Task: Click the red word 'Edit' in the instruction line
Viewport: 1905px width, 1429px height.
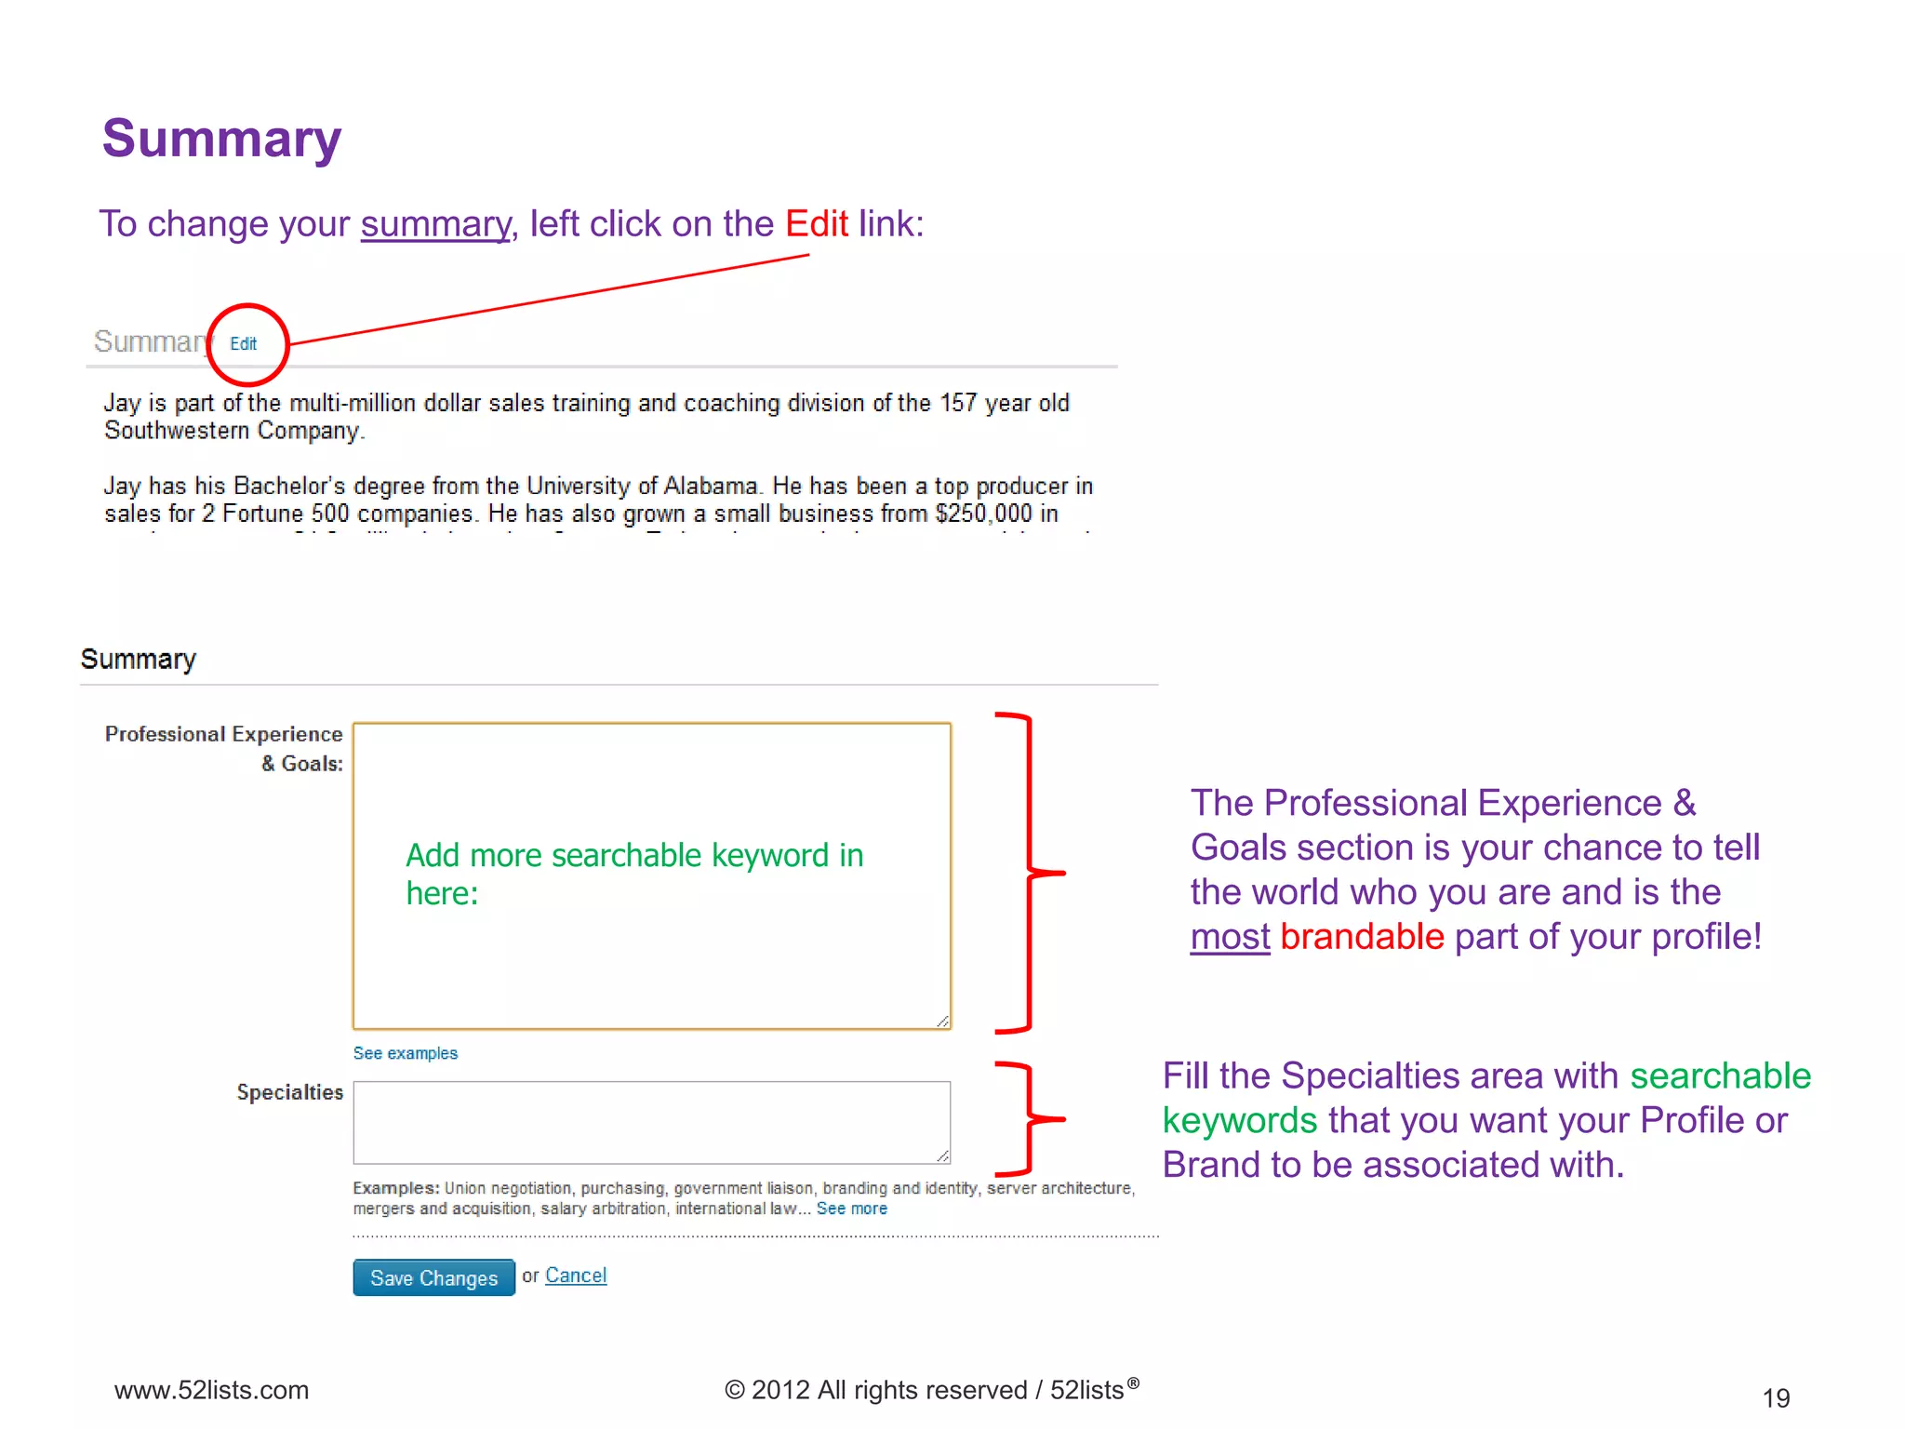Action: pyautogui.click(x=817, y=224)
